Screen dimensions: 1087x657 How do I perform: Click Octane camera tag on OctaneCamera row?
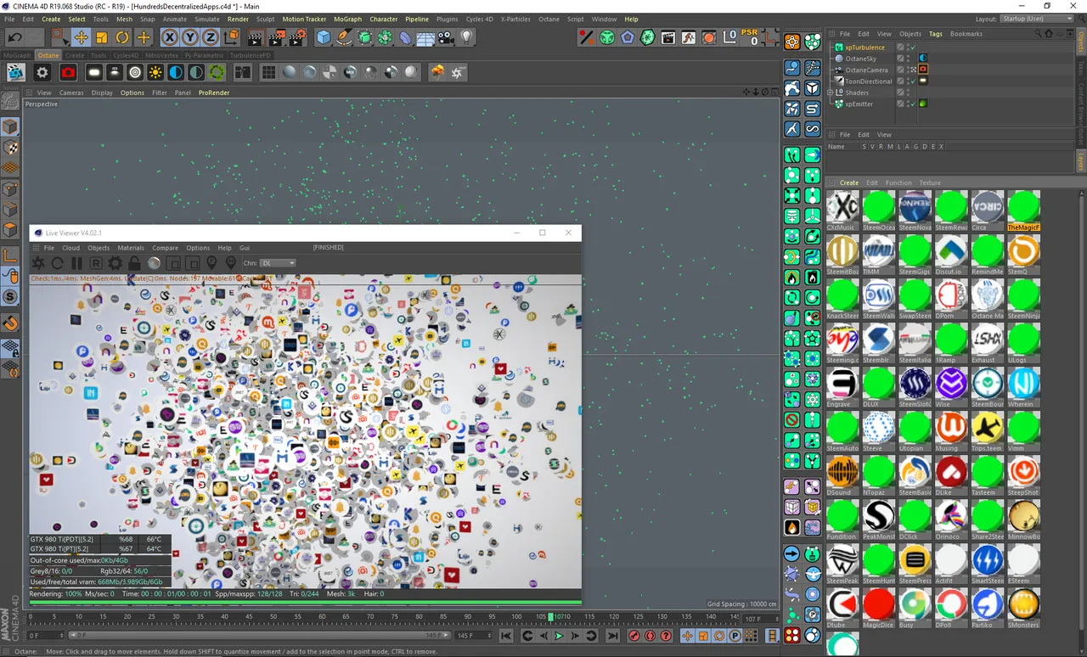[923, 70]
